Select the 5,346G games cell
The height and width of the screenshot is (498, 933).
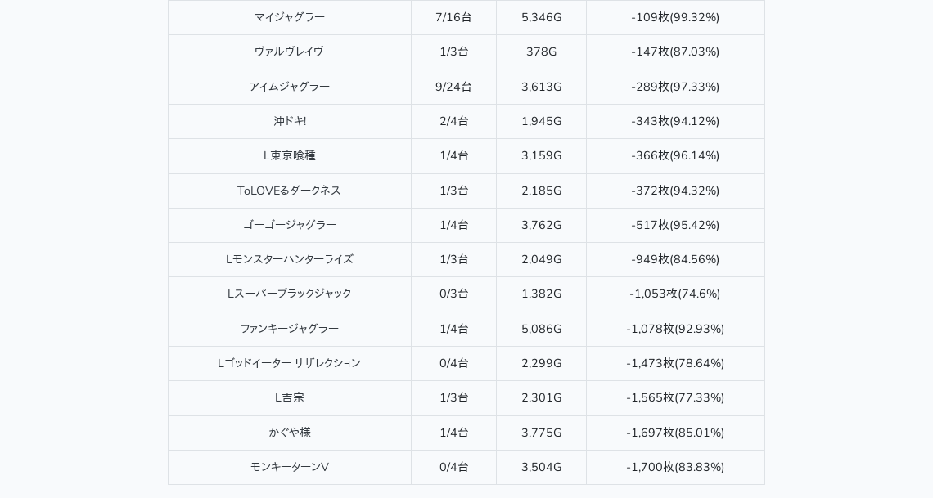[541, 17]
